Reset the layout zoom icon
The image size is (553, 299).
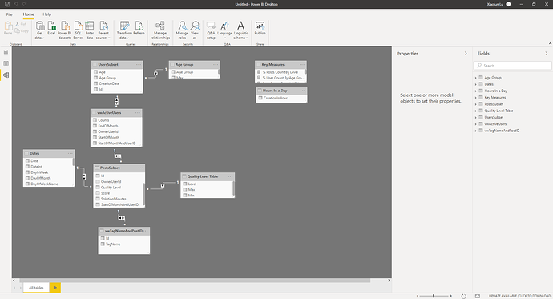(463, 296)
